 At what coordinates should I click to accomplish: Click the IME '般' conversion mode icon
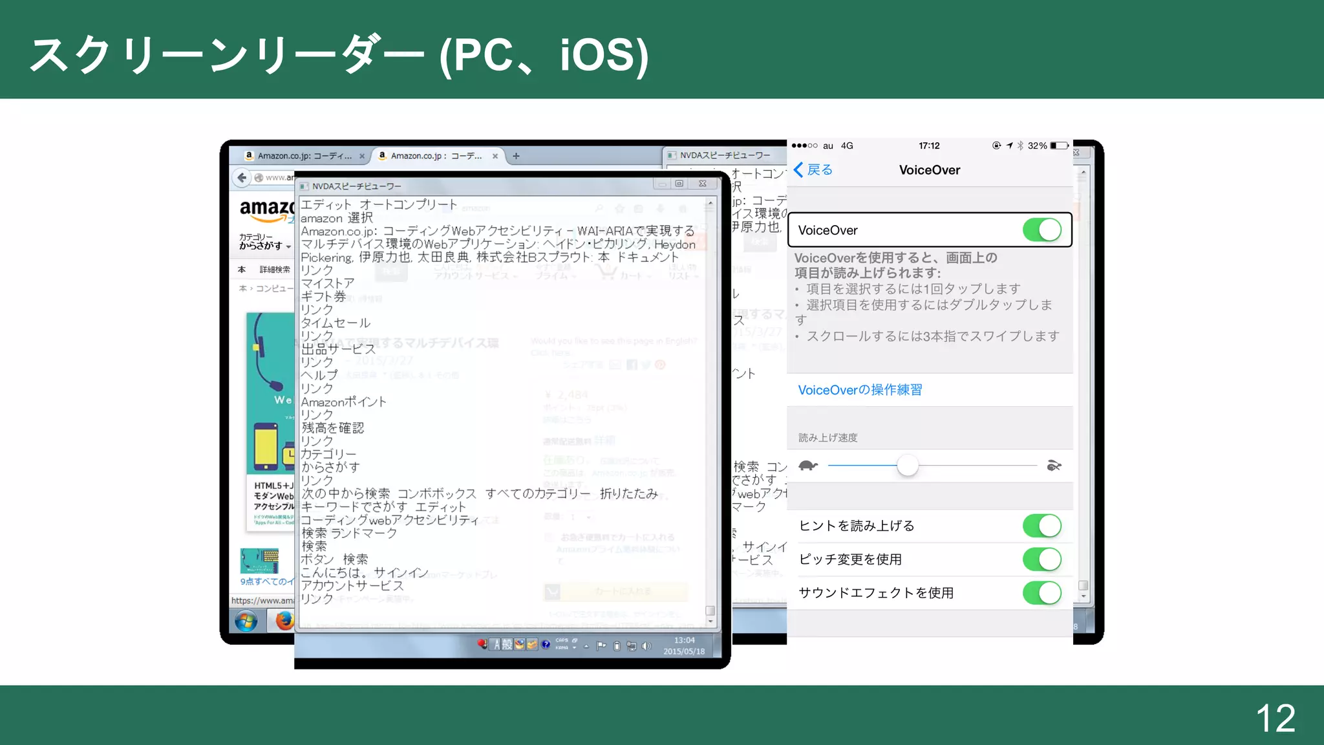pyautogui.click(x=507, y=645)
